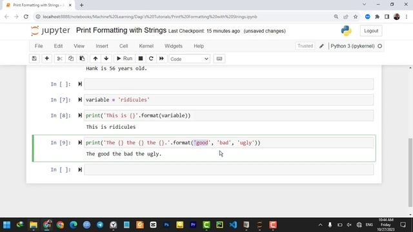Open Photoshop from taskbar
This screenshot has width=413, height=232.
166,225
